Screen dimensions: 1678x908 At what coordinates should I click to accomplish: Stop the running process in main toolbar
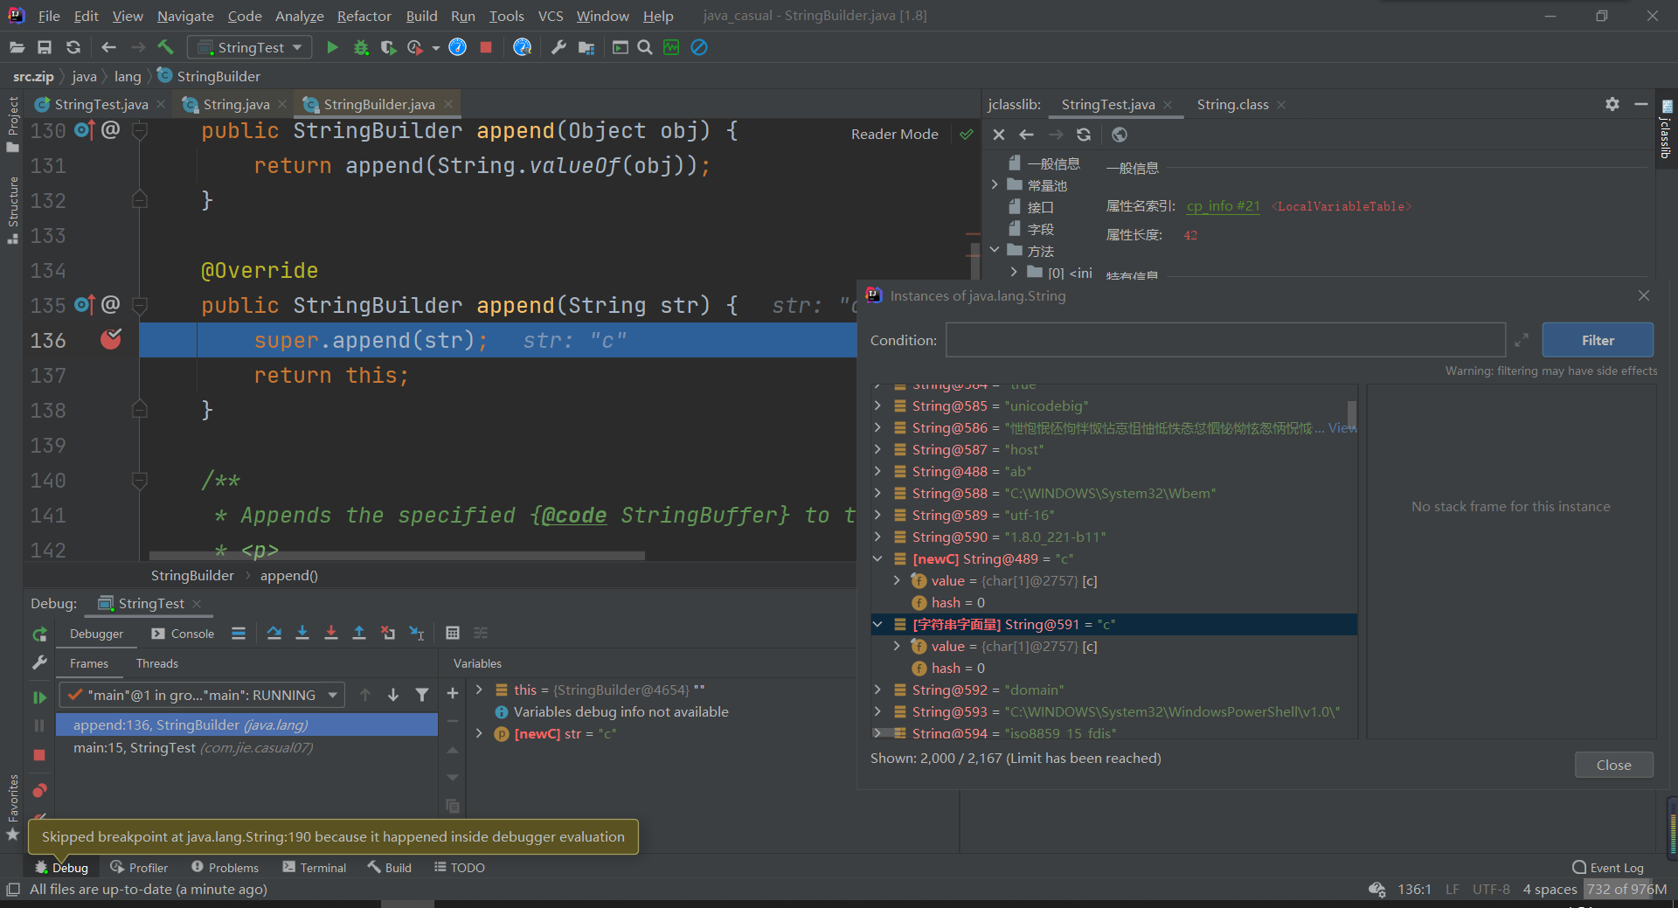tap(486, 47)
